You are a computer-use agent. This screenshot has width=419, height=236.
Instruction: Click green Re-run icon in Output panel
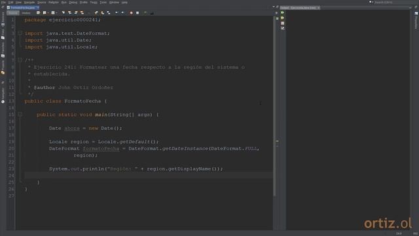[282, 12]
